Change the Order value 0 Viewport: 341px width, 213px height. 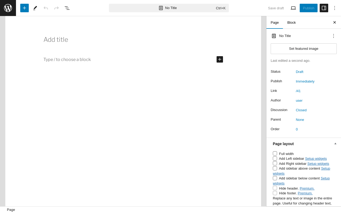[x=297, y=129]
